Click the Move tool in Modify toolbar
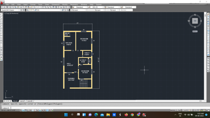The image size is (210, 118). (208, 26)
